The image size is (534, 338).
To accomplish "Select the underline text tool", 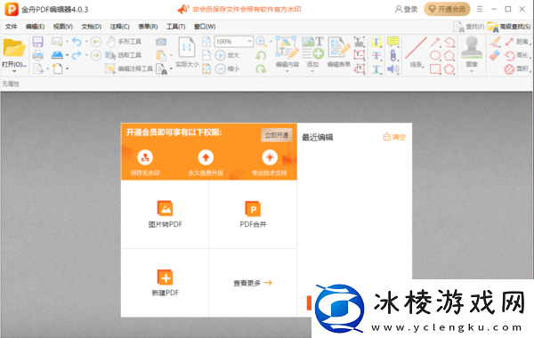I will [x=376, y=69].
